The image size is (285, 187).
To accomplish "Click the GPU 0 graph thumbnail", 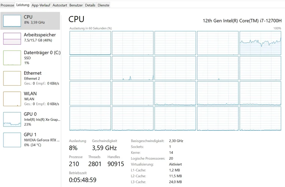I will click(x=12, y=119).
